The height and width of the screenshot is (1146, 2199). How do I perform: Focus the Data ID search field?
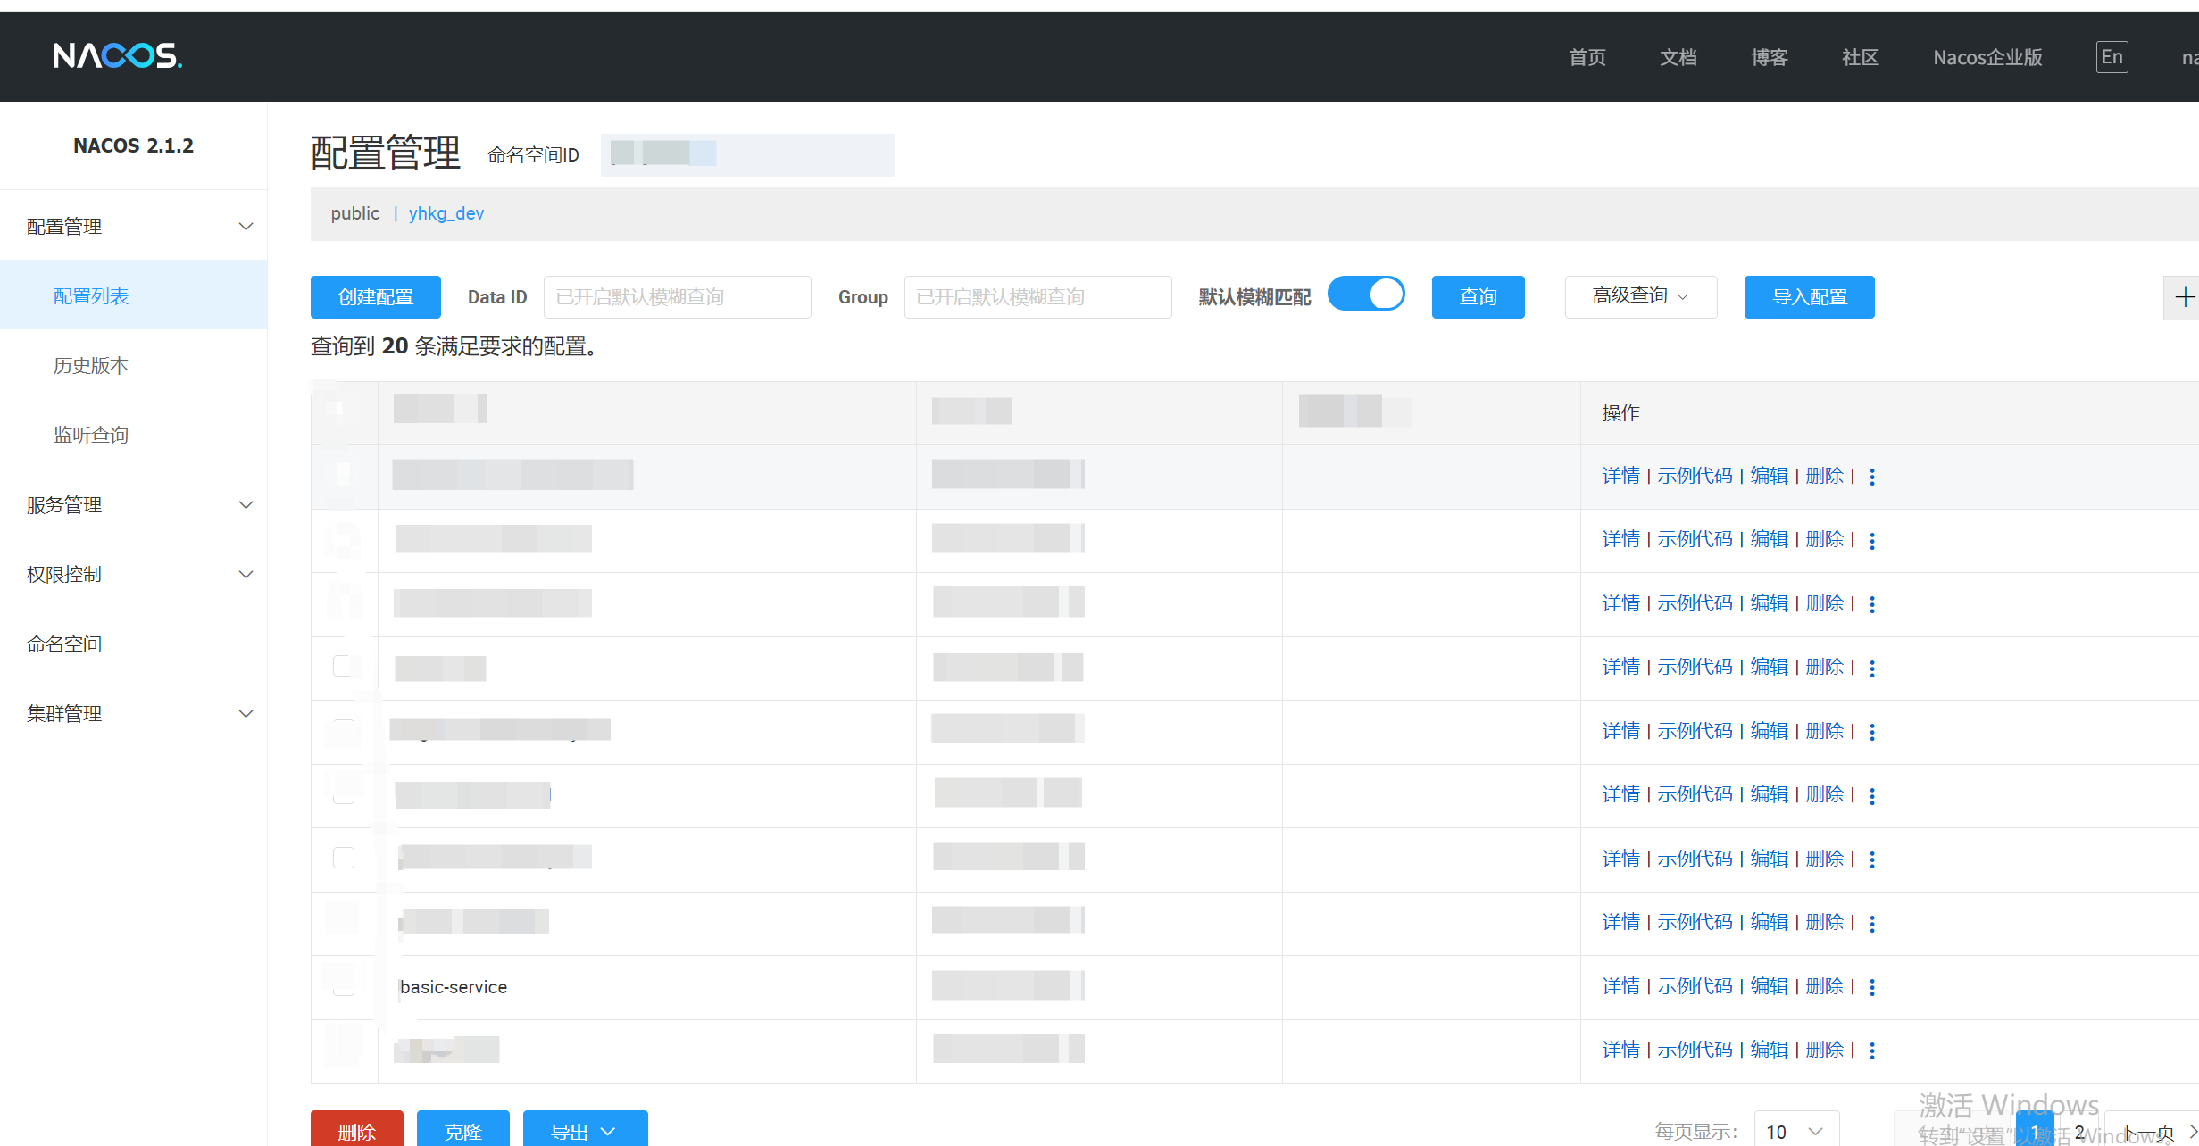click(x=678, y=297)
